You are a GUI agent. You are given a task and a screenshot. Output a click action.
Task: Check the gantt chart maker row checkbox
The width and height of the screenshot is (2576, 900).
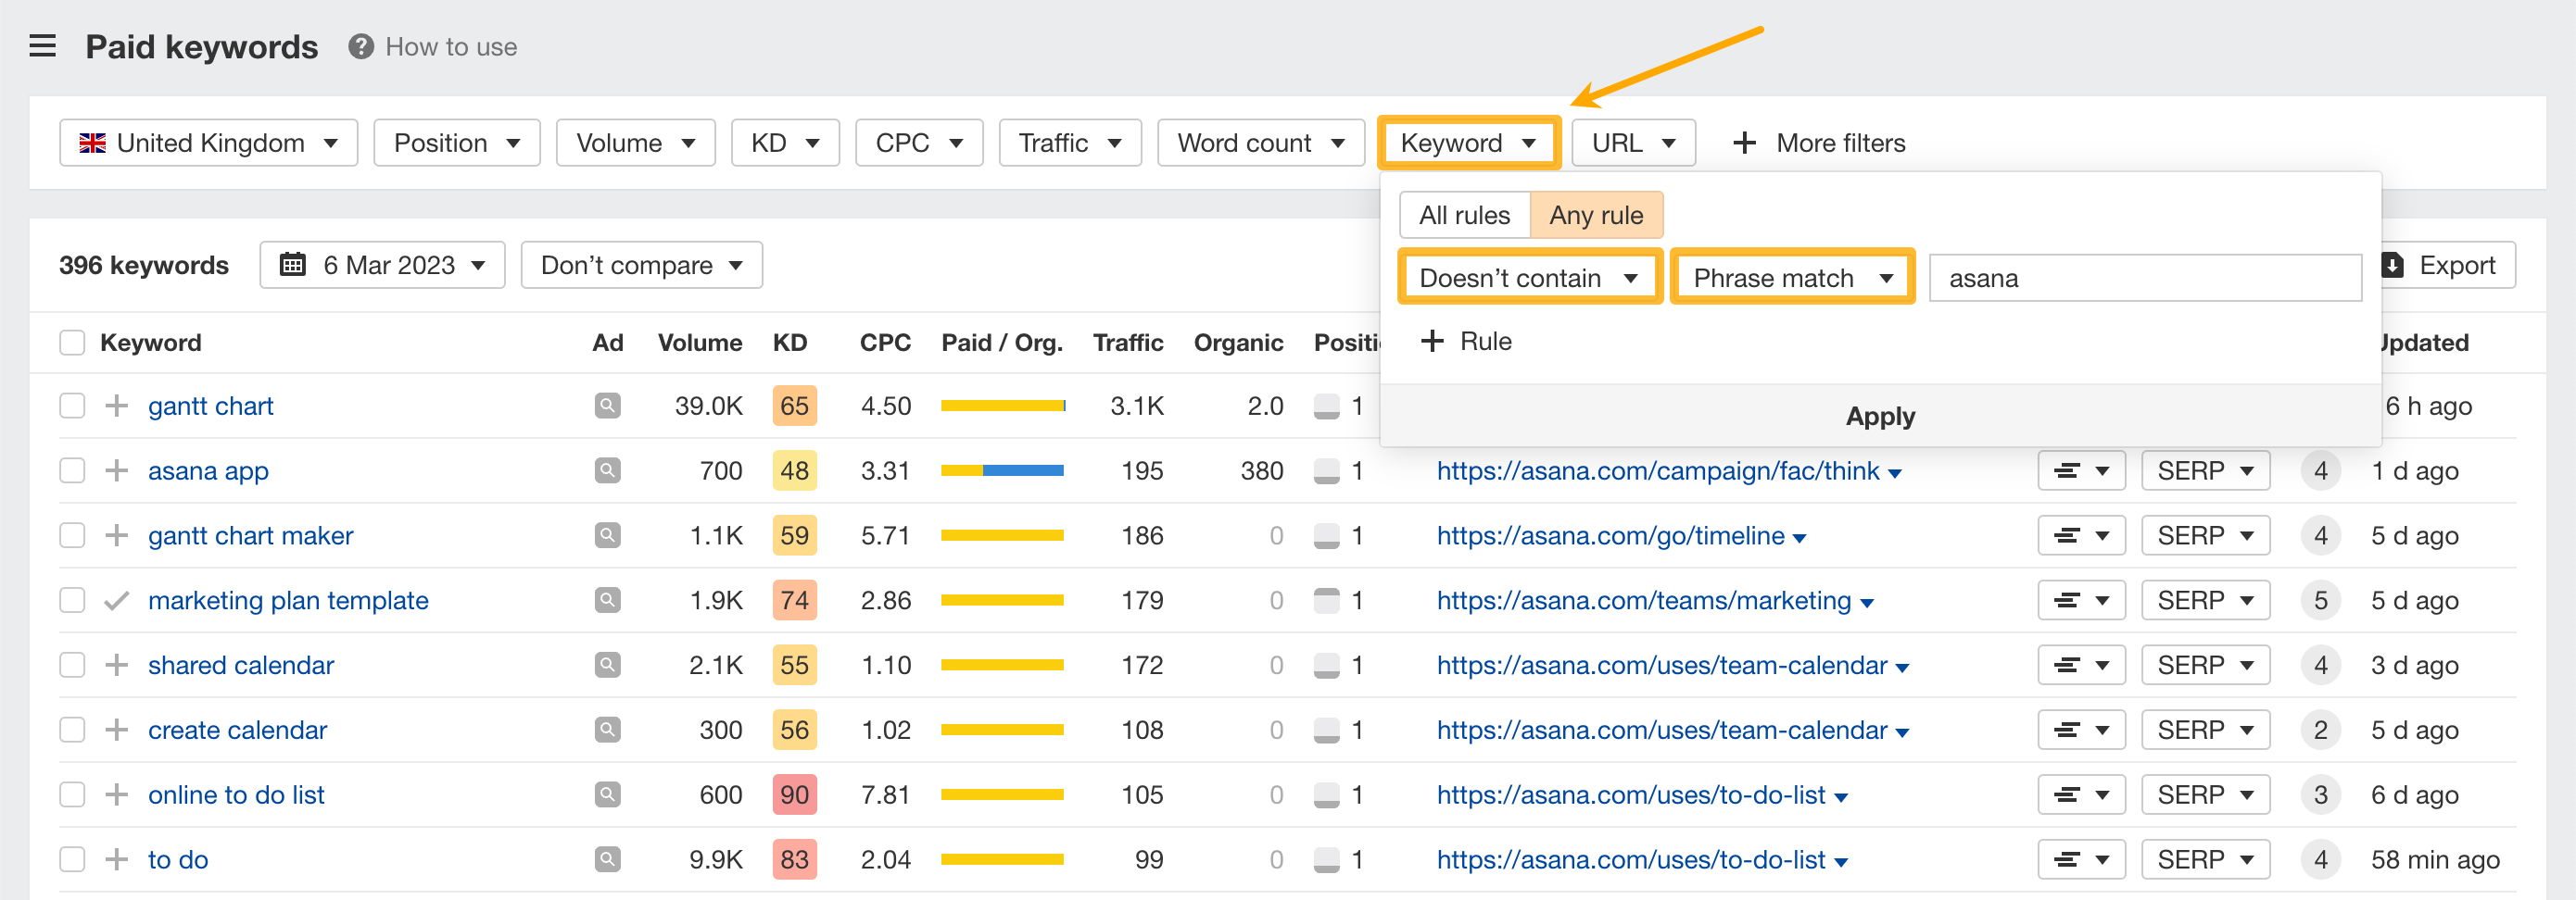(x=72, y=535)
